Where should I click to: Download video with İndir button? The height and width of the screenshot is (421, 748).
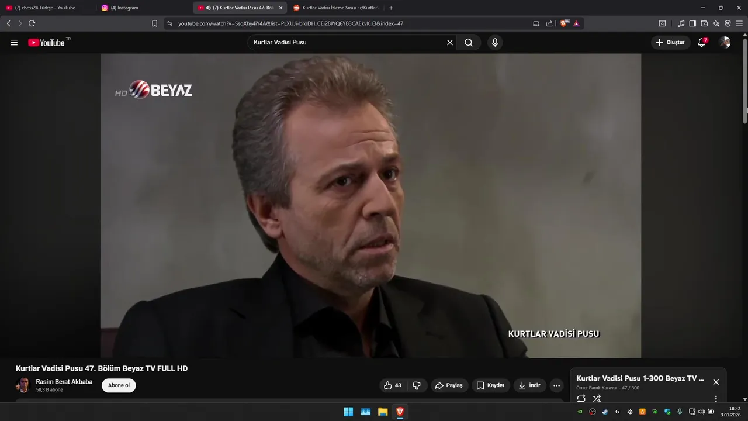click(530, 385)
